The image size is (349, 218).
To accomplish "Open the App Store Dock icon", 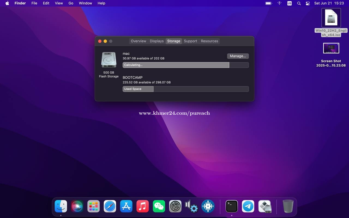I will (126, 206).
